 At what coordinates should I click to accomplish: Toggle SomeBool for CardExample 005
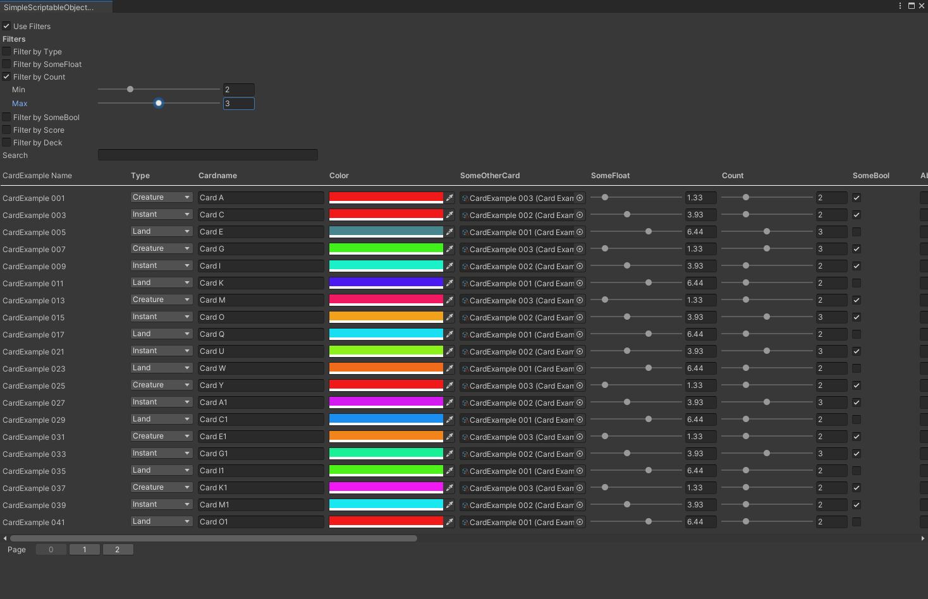[857, 232]
